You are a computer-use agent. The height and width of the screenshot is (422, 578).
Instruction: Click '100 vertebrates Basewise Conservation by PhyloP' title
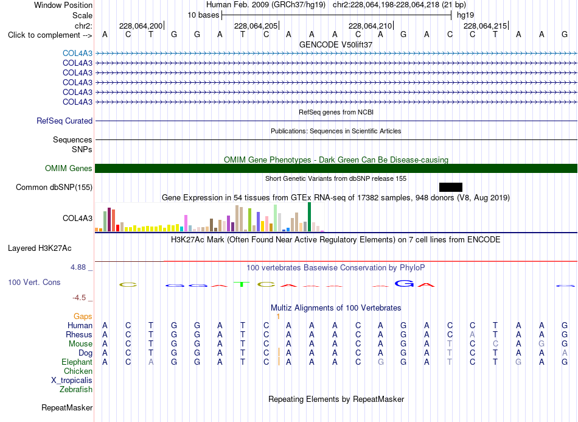(x=336, y=267)
